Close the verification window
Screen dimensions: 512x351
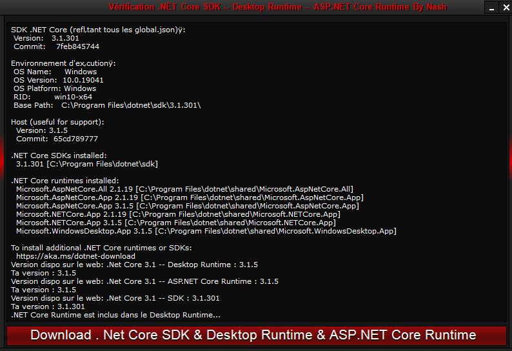point(506,7)
